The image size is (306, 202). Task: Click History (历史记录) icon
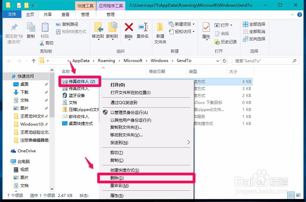point(217,42)
